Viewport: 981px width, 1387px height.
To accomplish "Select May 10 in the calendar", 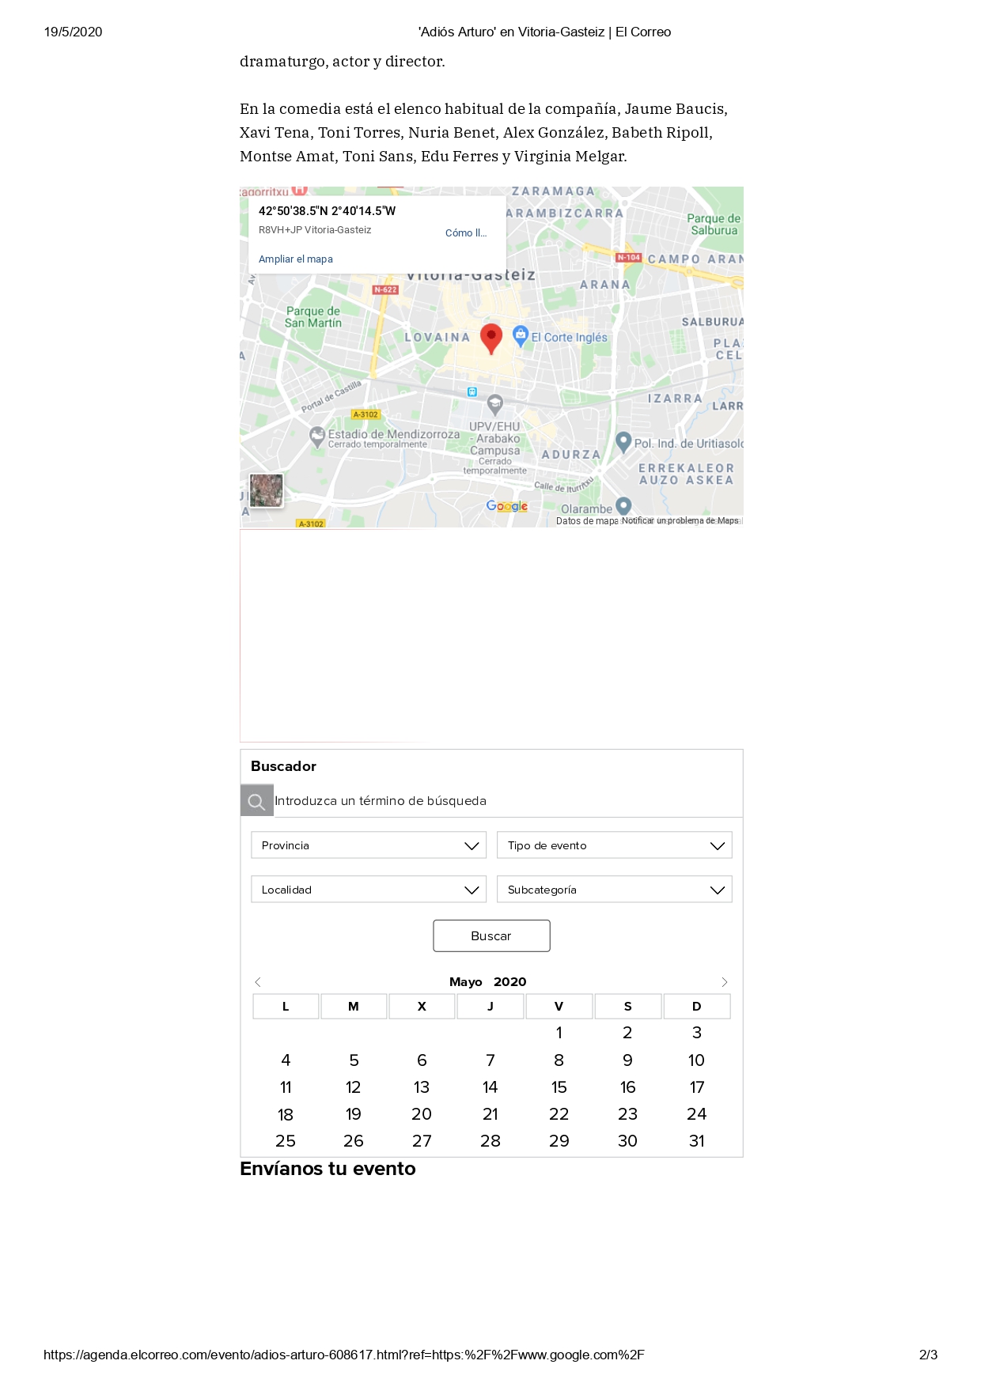I will [x=697, y=1060].
